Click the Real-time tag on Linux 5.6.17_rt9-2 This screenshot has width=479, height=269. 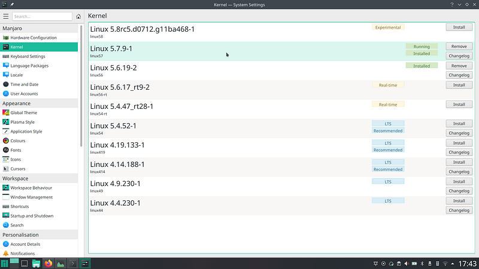(x=388, y=85)
